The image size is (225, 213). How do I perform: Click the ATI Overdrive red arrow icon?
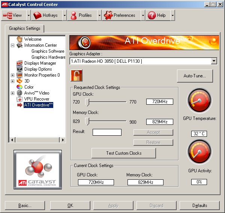19,105
